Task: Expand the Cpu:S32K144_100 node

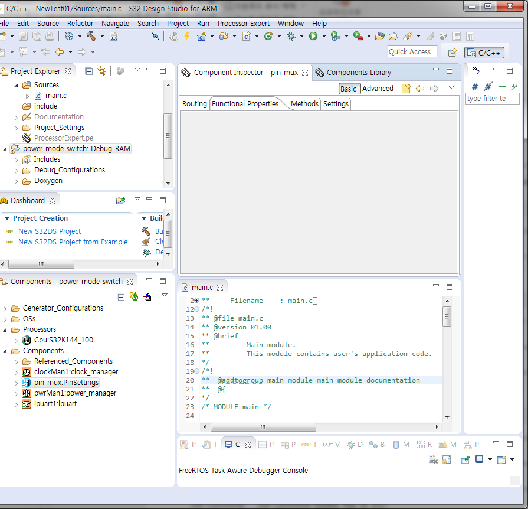Action: (16, 341)
